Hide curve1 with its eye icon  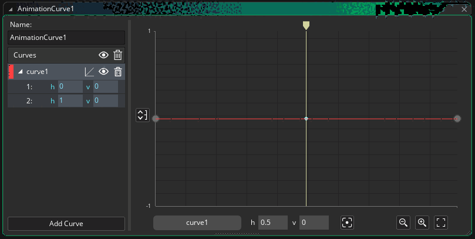[103, 72]
